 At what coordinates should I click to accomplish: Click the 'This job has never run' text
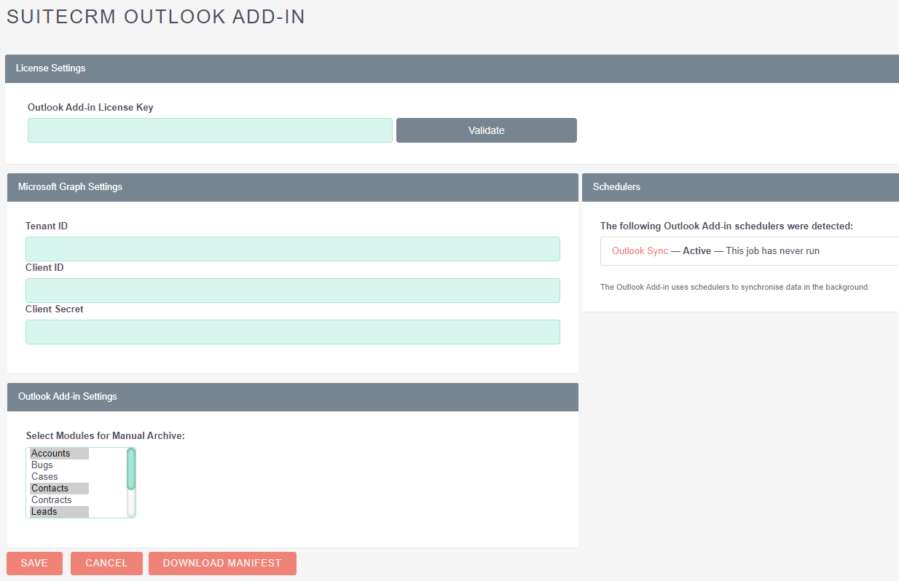click(x=773, y=250)
